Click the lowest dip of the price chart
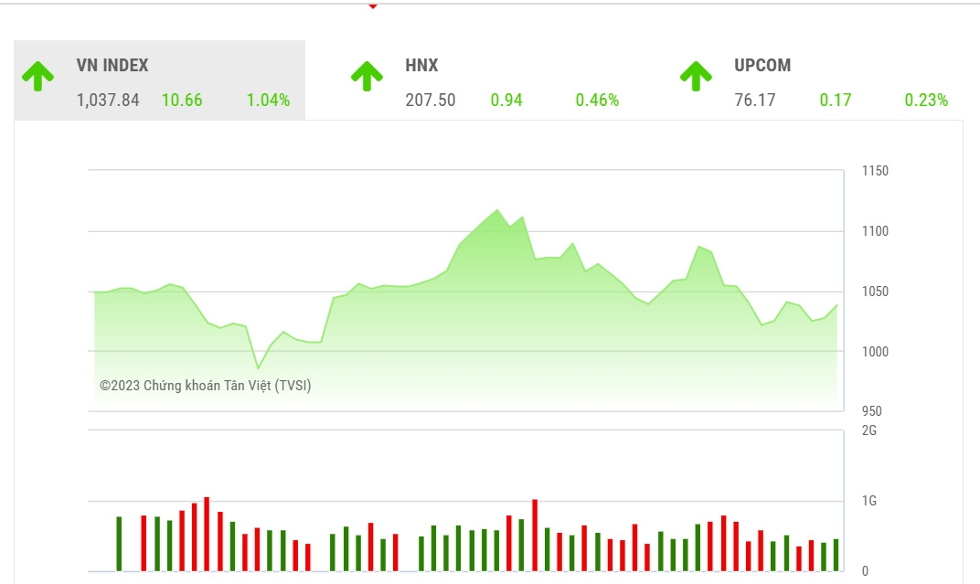The height and width of the screenshot is (584, 980). 258,367
